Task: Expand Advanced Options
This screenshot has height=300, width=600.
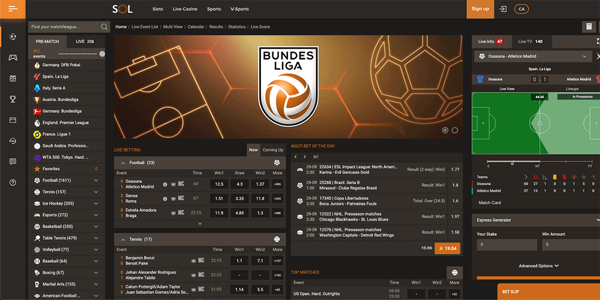Action: tap(538, 266)
